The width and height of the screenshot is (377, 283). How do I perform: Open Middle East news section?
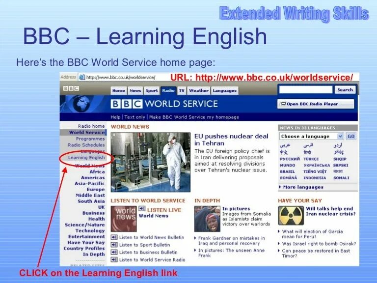tap(90, 196)
